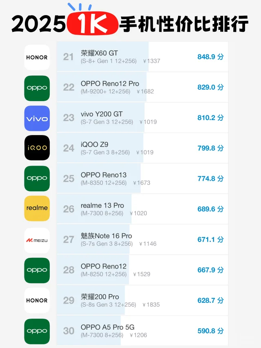Click the ¥1835 price of 荣耀200 Pro

point(151,304)
